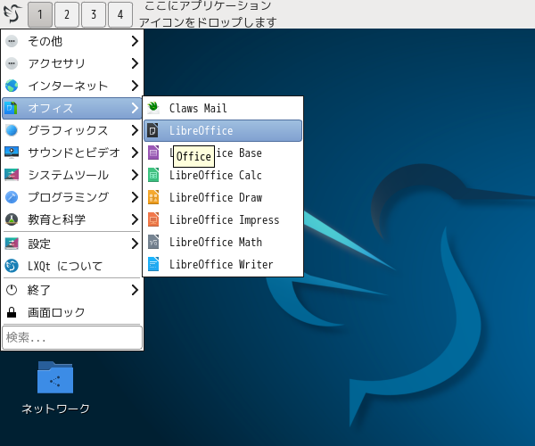535x446 pixels.
Task: Click the その他 category icon
Action: (12, 41)
